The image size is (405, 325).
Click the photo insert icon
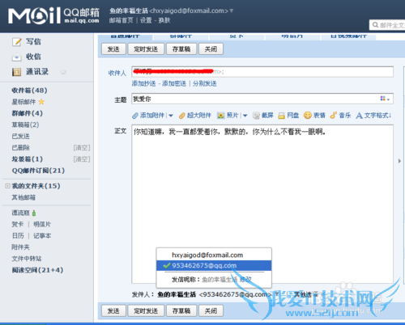[221, 116]
